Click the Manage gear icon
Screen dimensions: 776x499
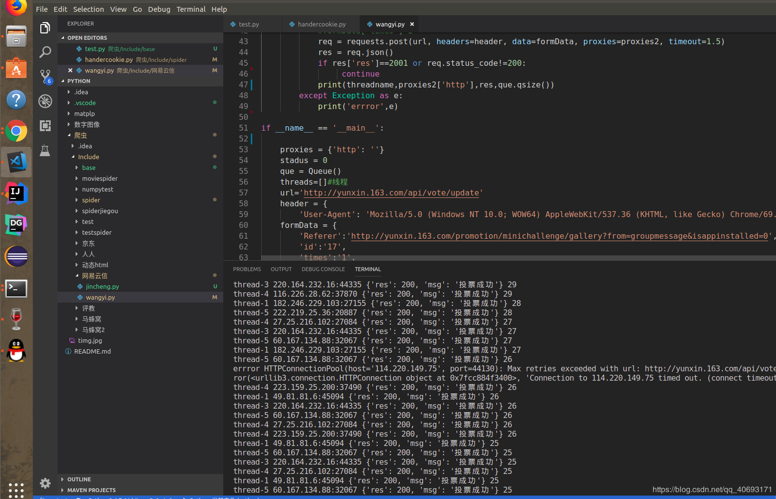point(45,483)
